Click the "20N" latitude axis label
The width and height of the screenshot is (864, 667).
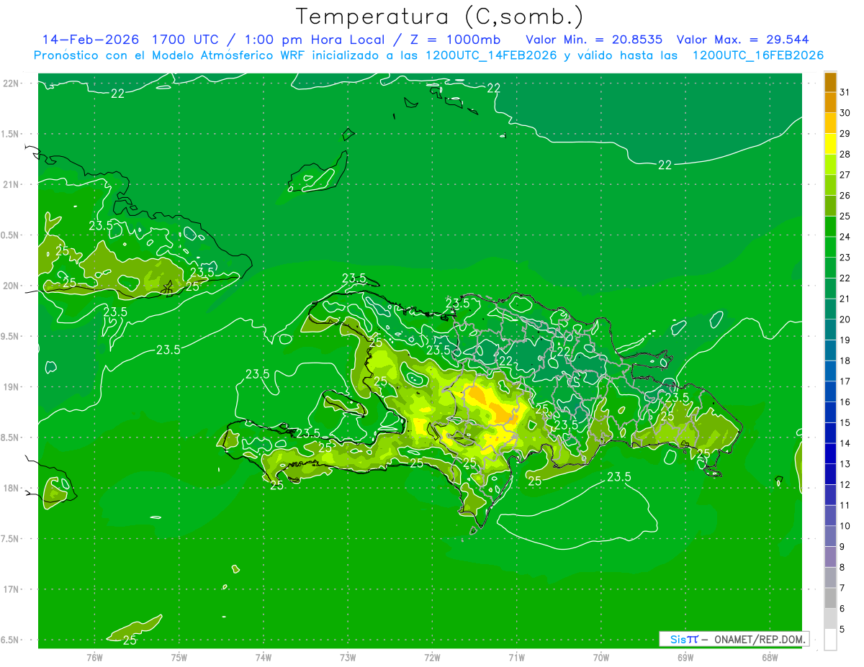(x=12, y=286)
